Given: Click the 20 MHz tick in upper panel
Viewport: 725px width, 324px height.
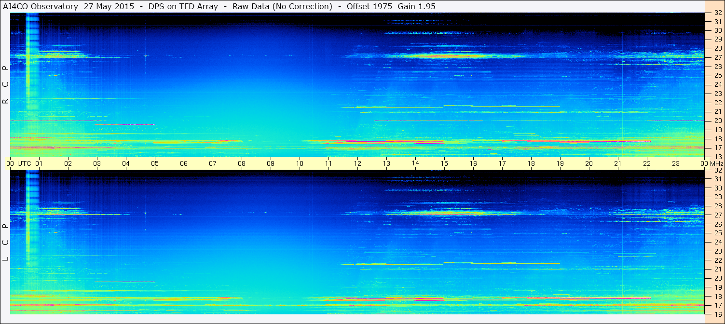Looking at the screenshot, I should coord(717,121).
